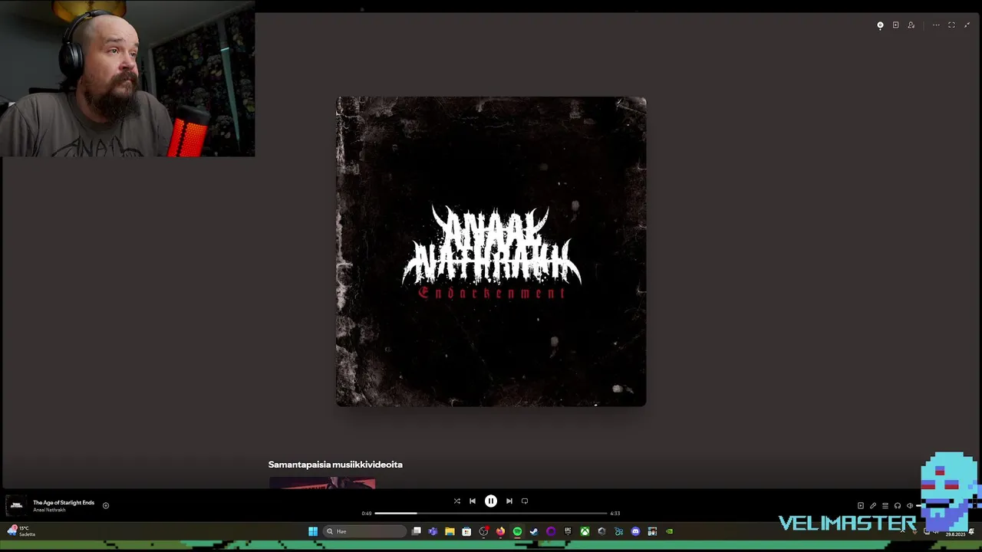The height and width of the screenshot is (552, 982).
Task: Open connect to a device
Action: (898, 506)
